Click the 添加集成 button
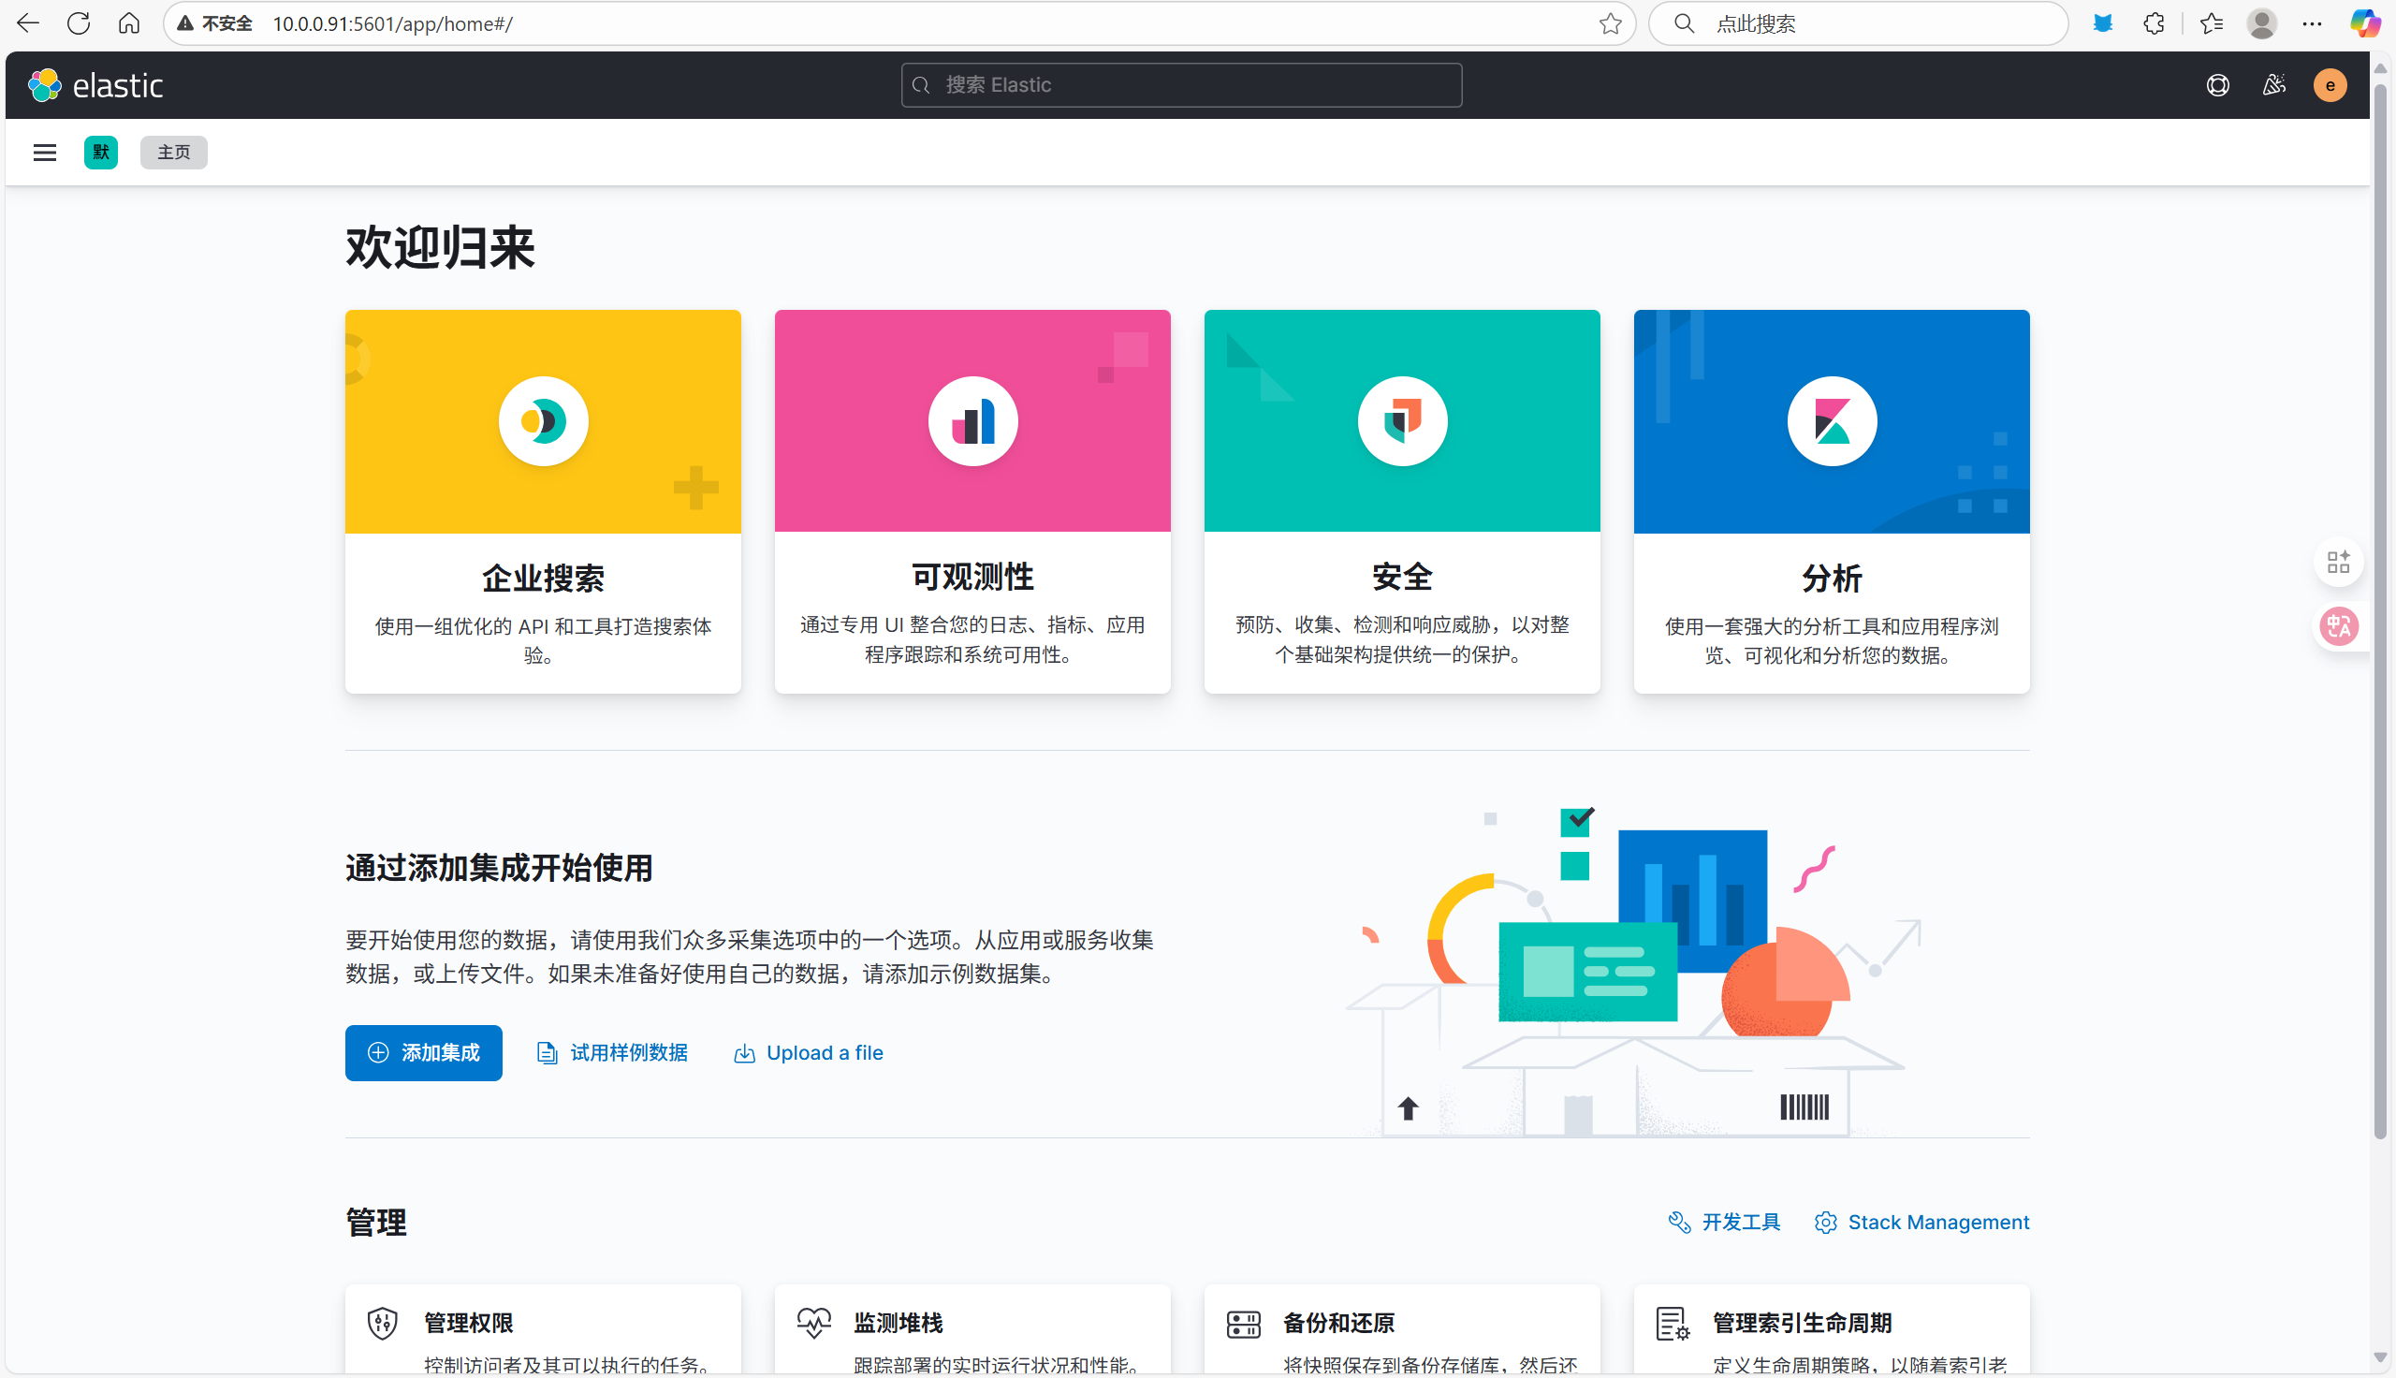Viewport: 2396px width, 1378px height. [423, 1052]
